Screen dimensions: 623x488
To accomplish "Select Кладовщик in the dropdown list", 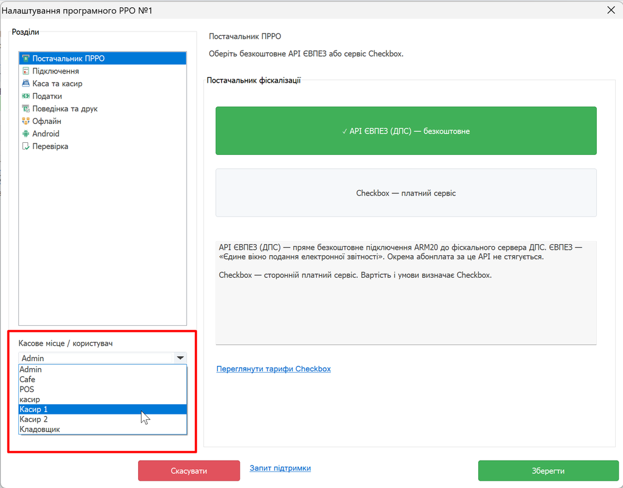I will [x=102, y=429].
